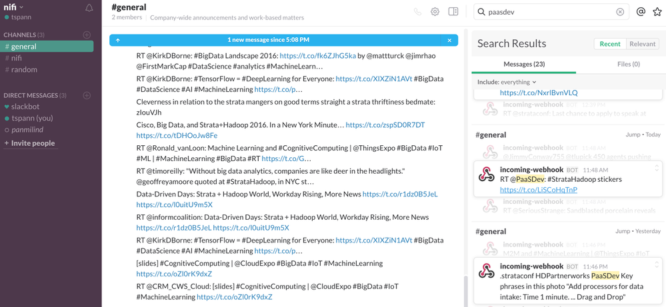666x307 pixels.
Task: Switch to Messages (23) tab
Action: coord(524,64)
